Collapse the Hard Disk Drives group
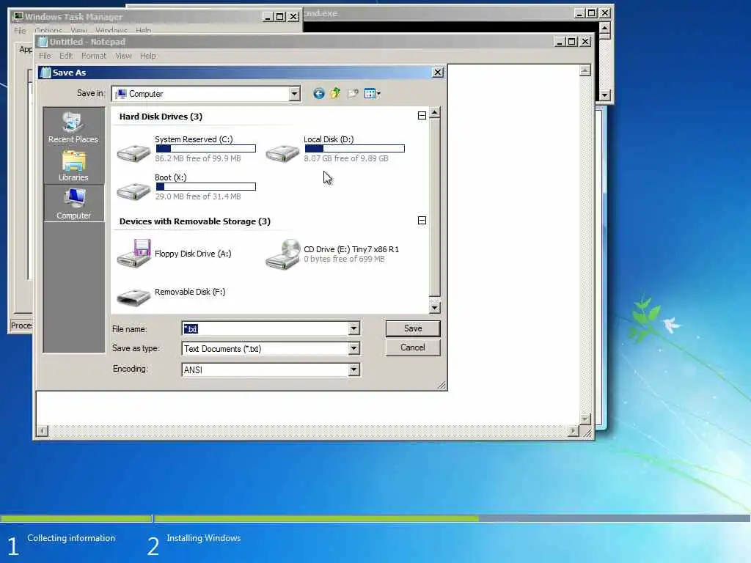The width and height of the screenshot is (751, 563). click(422, 116)
